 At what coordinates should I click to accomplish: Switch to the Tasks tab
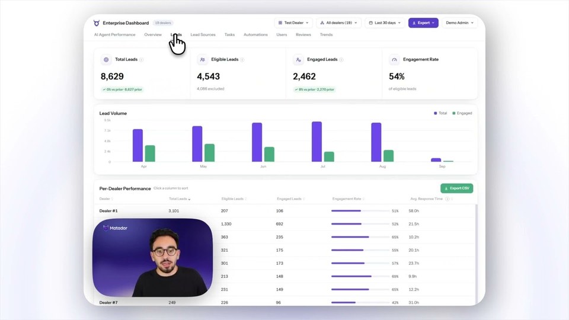coord(229,35)
